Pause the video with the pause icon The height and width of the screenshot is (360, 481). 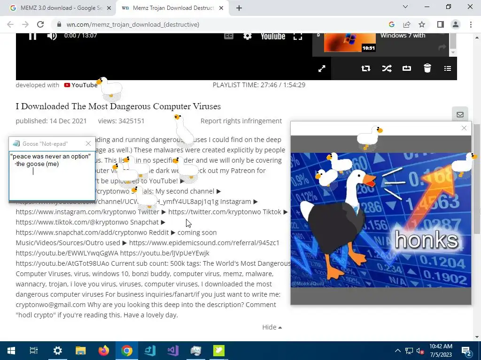(32, 36)
